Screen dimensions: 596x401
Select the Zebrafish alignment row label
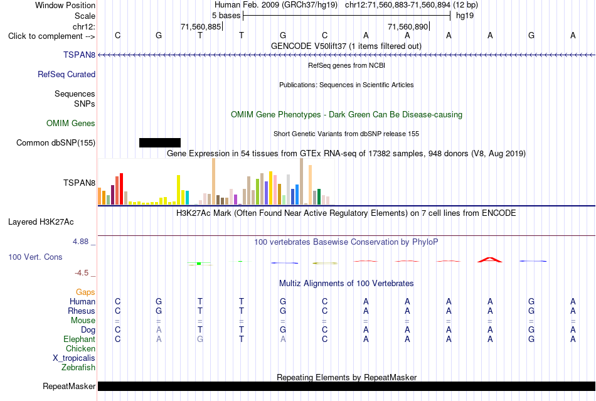(78, 368)
